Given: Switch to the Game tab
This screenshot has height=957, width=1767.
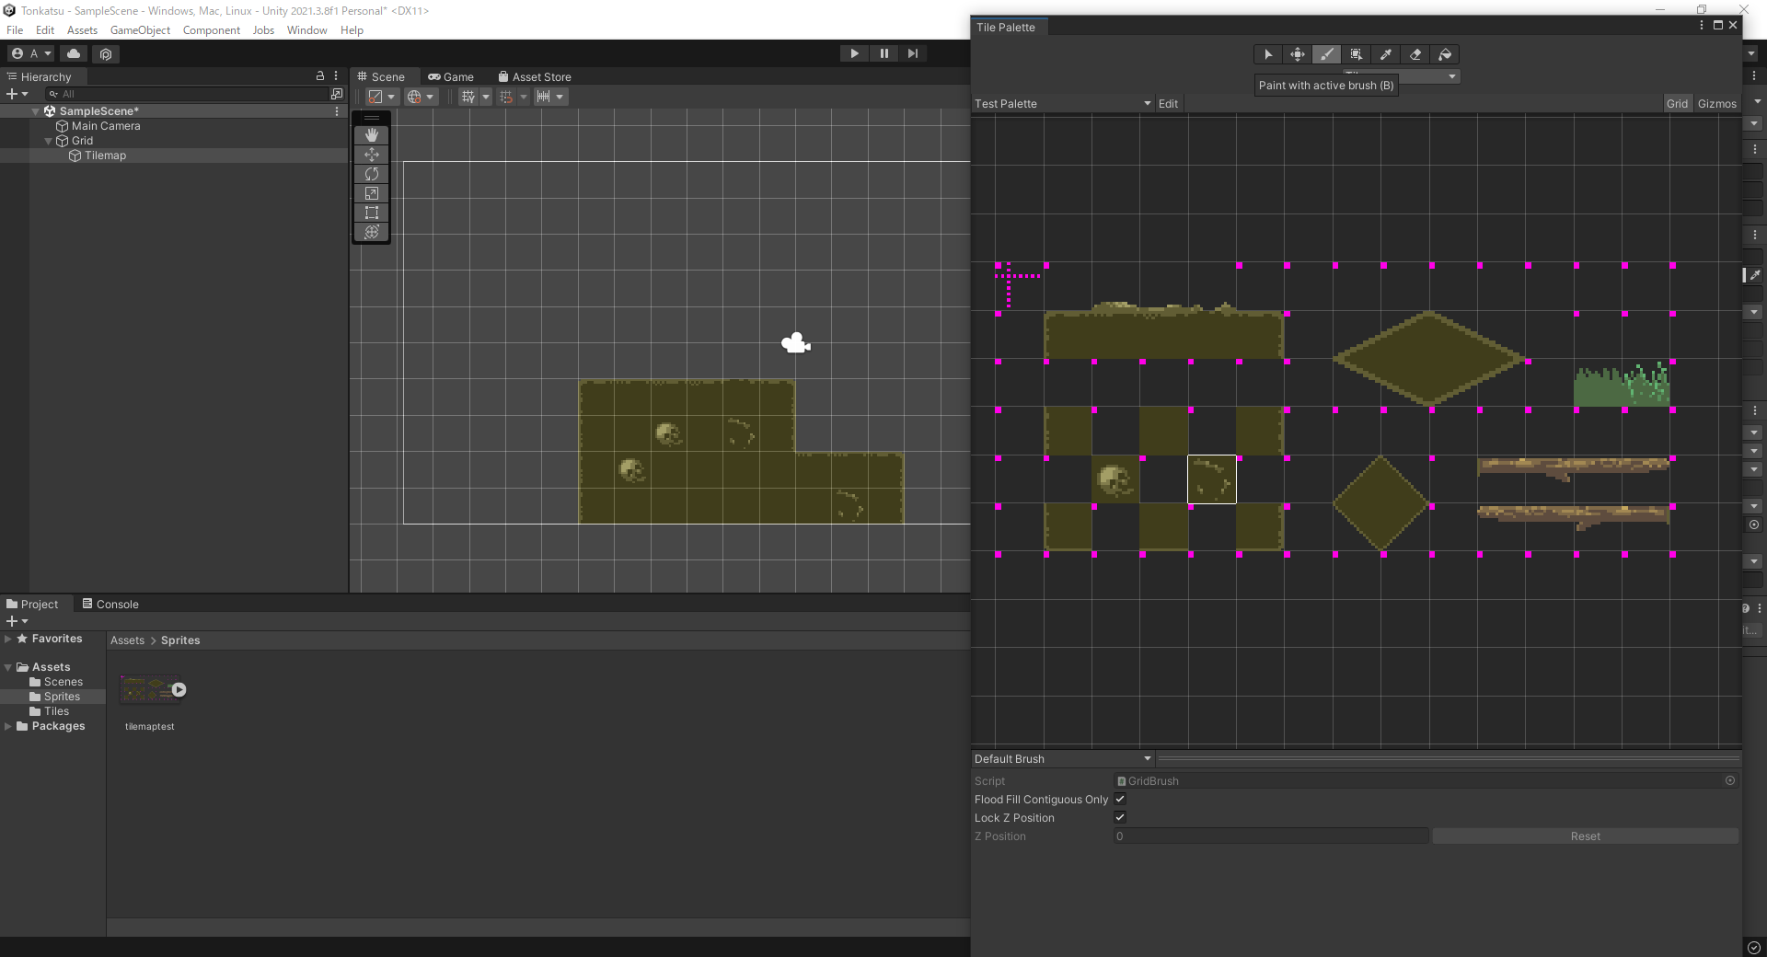Looking at the screenshot, I should (452, 76).
